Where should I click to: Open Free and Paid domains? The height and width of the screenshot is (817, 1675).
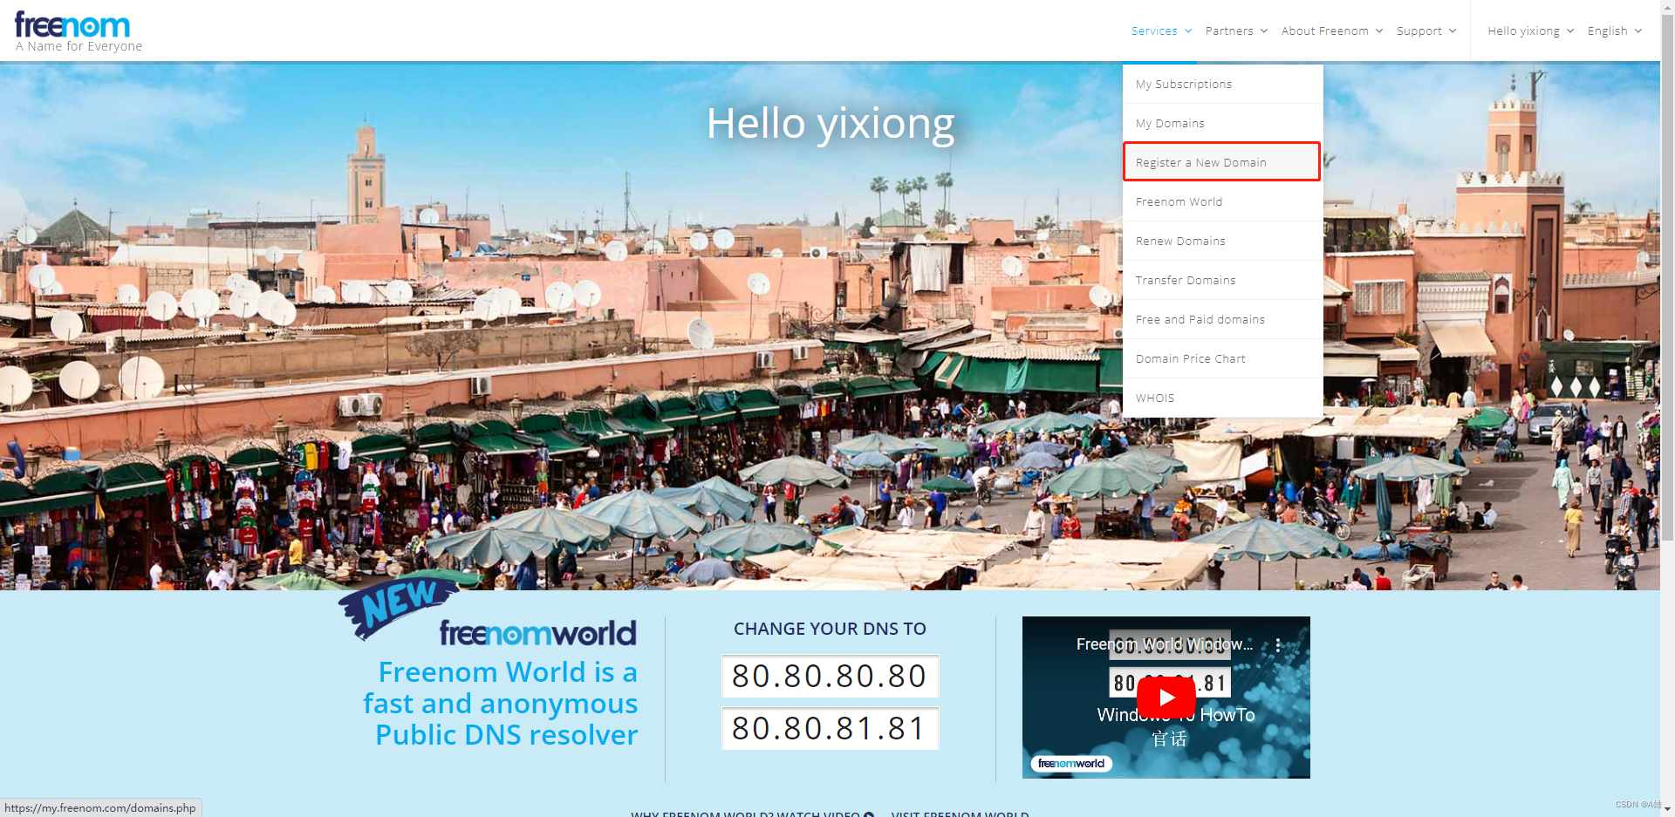click(1222, 319)
